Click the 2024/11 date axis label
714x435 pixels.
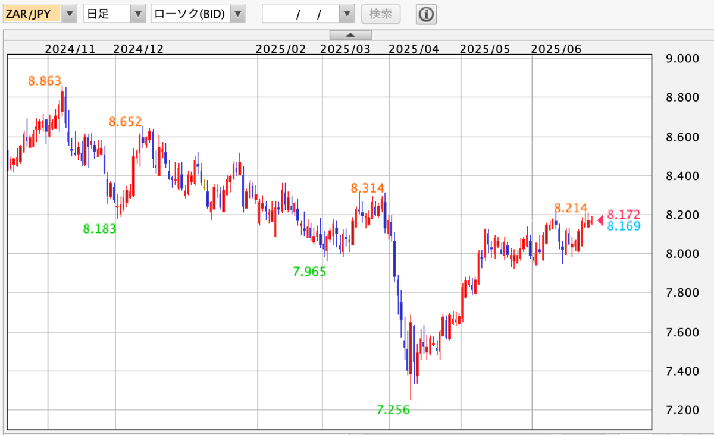(x=70, y=49)
